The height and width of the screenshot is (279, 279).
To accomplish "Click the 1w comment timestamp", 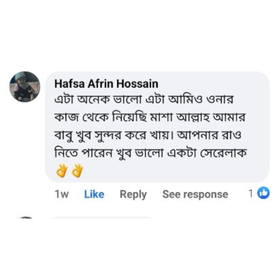I will [62, 194].
